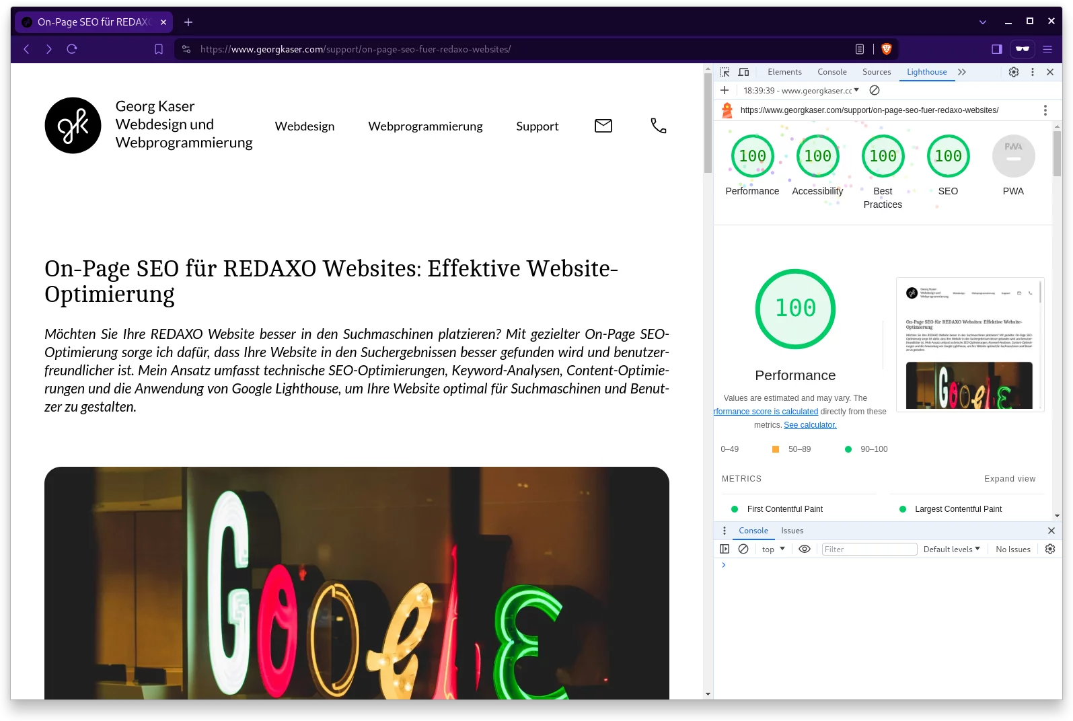Switch to the Sources tab
1073x721 pixels.
tap(877, 72)
